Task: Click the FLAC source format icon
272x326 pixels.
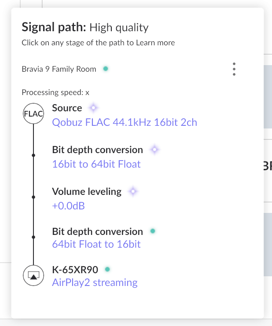Action: click(33, 114)
